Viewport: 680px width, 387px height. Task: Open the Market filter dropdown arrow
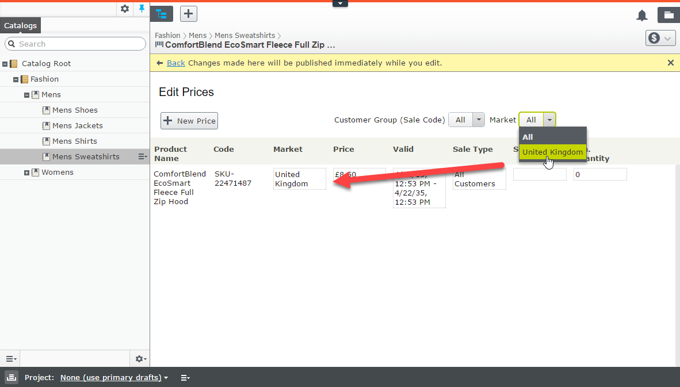(x=549, y=120)
